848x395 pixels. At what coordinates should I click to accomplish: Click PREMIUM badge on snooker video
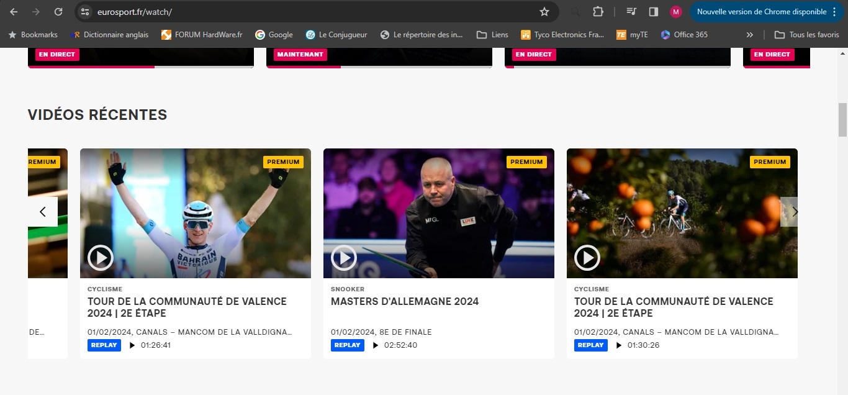tap(526, 162)
